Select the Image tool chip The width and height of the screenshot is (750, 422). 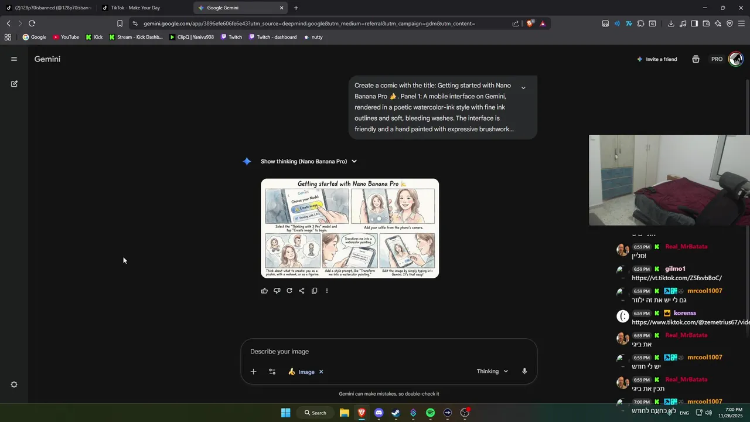pos(302,372)
